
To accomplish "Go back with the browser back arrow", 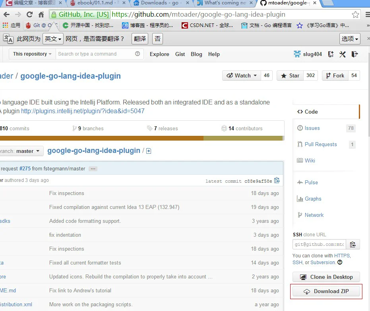I will coord(6,15).
